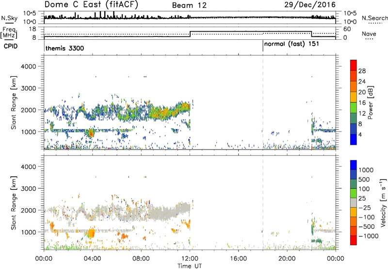Click the 'Nave' legend label
Screen dimensions: 388x269
point(369,34)
